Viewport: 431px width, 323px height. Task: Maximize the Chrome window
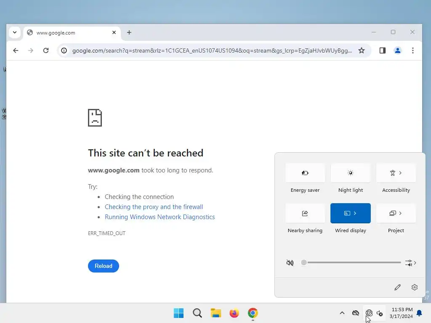click(393, 32)
